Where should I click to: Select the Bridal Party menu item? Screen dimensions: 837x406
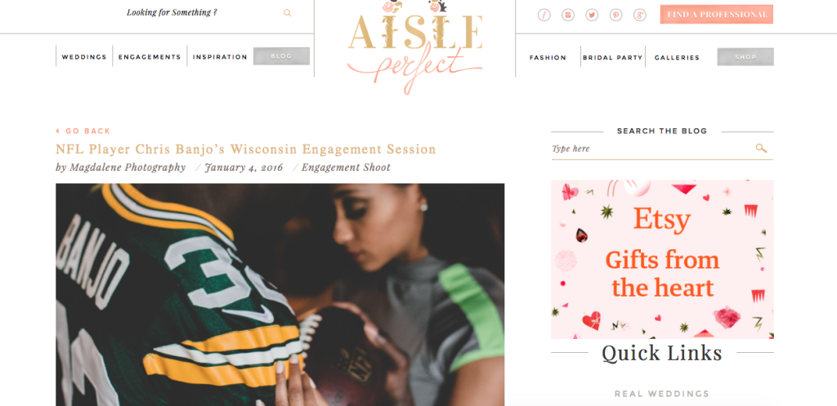pos(613,58)
